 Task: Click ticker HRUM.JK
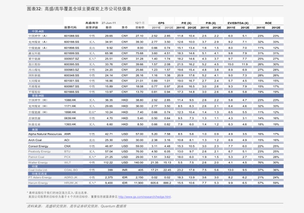click(x=71, y=183)
